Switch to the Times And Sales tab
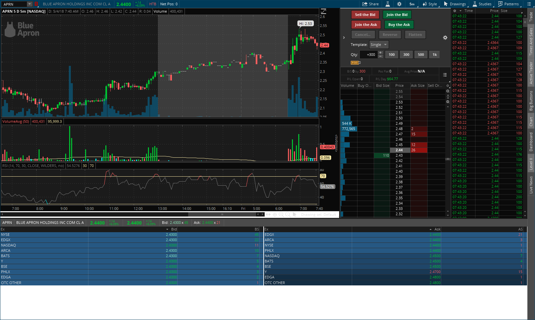The height and width of the screenshot is (320, 535). pos(531,42)
